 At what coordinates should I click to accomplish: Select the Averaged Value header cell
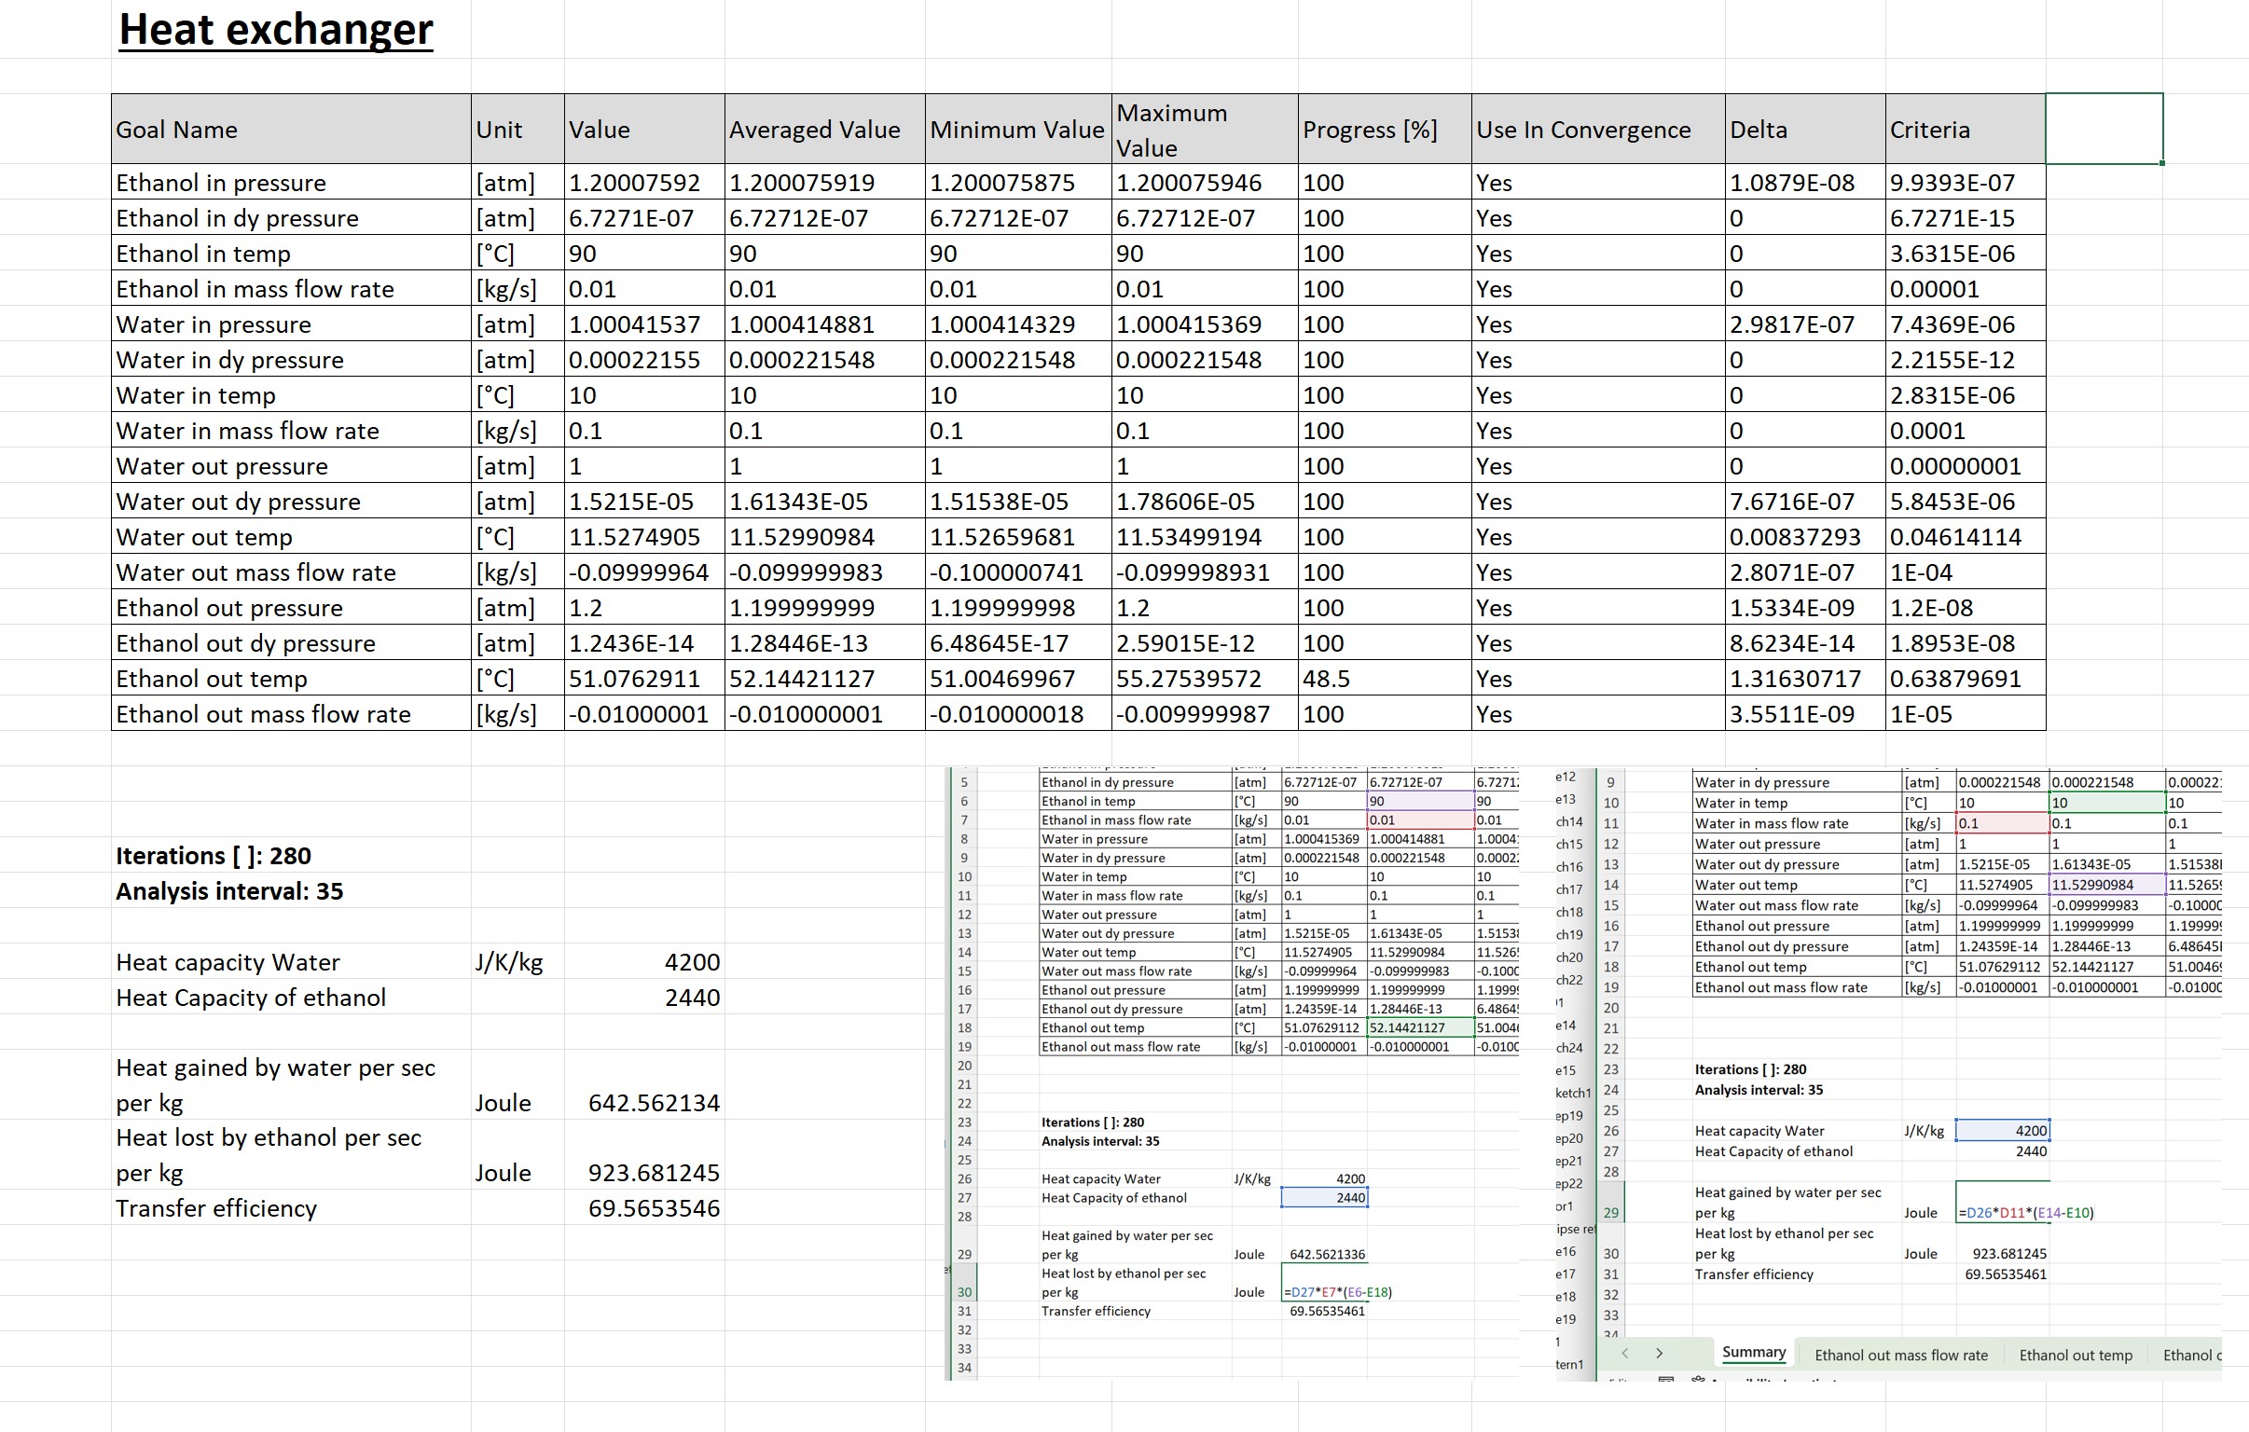coord(824,129)
